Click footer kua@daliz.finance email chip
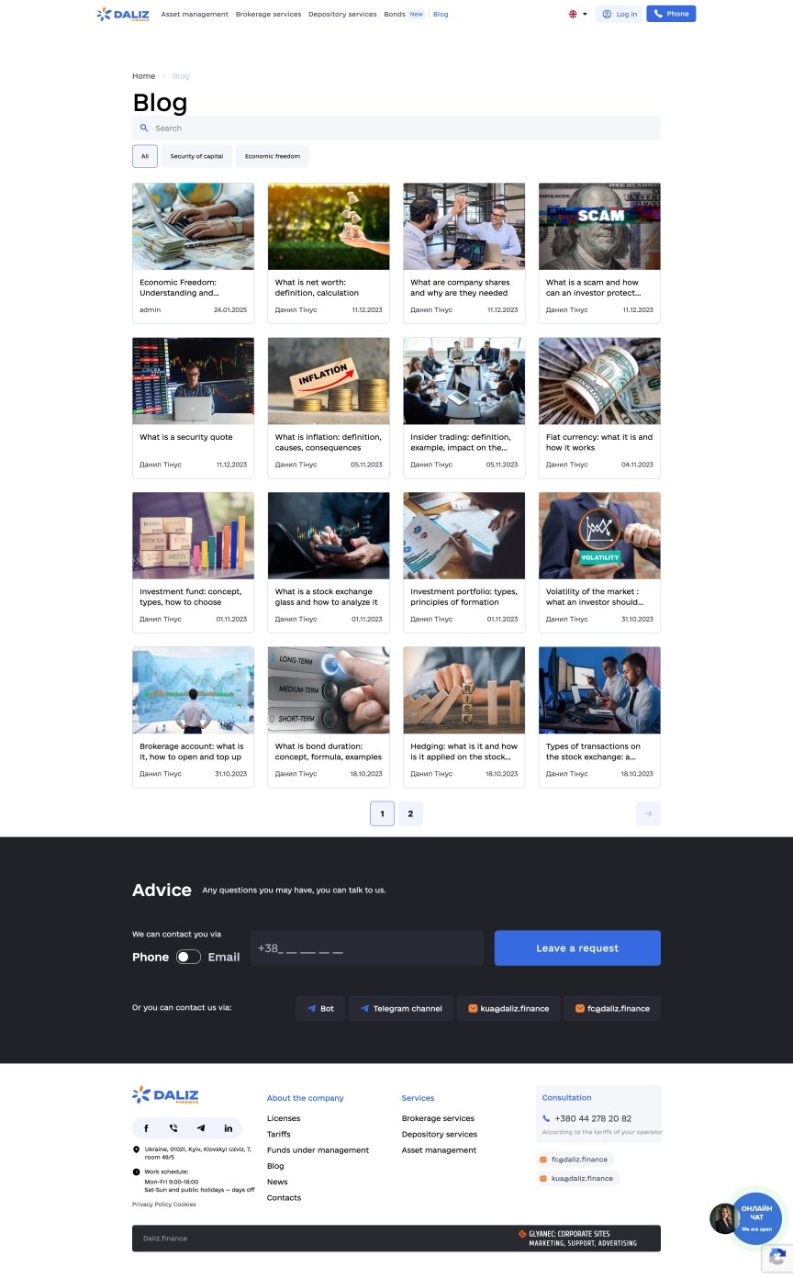Image resolution: width=793 pixels, height=1278 pixels. (577, 1178)
